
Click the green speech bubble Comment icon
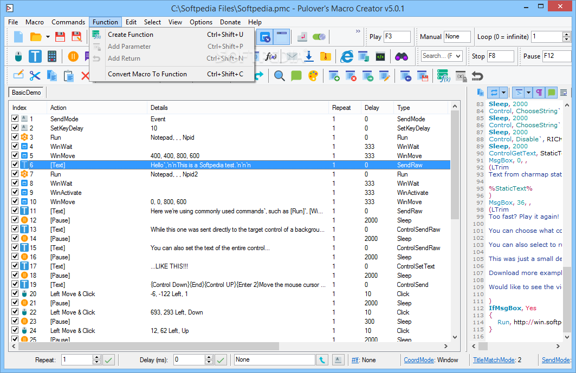pyautogui.click(x=296, y=76)
